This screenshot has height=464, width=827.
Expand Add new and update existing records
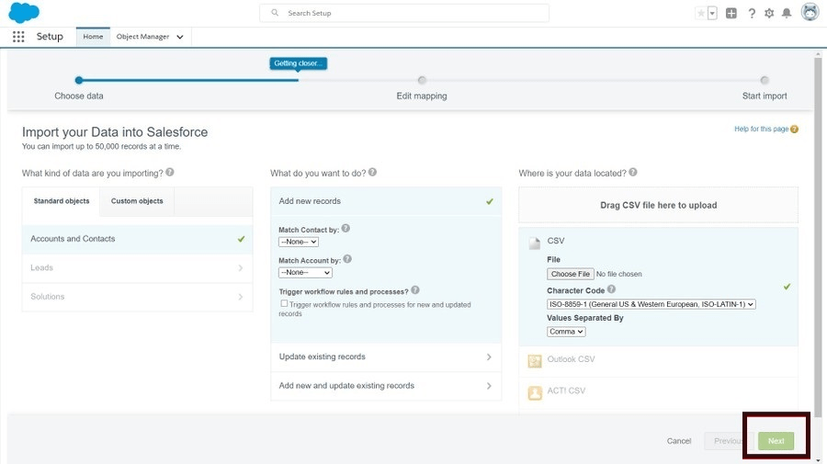386,386
